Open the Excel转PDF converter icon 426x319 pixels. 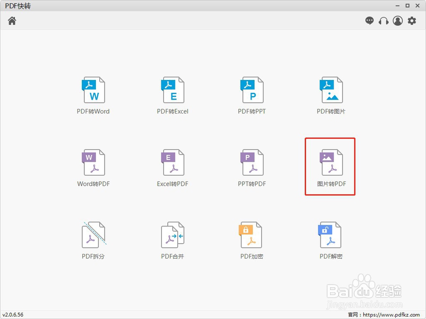click(x=173, y=162)
